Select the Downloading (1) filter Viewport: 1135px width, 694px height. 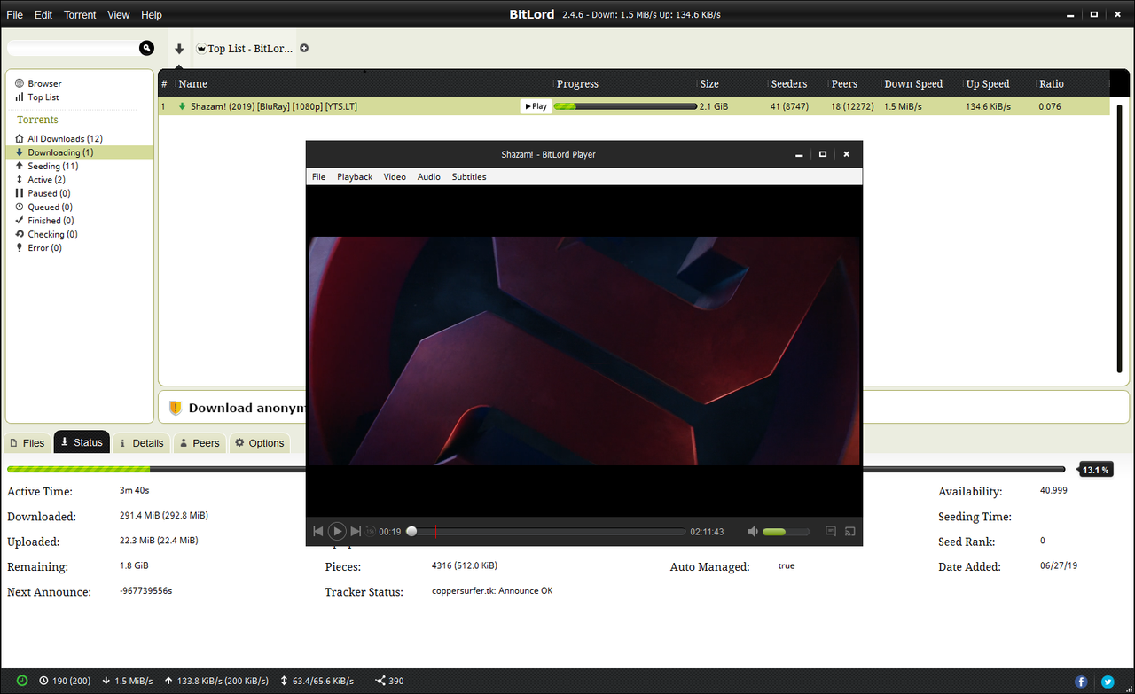[x=54, y=152]
